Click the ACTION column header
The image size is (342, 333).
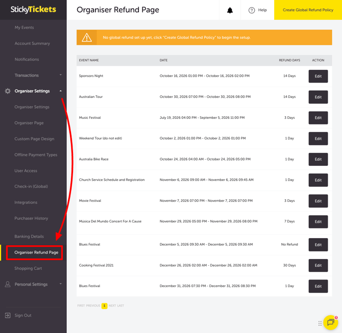pyautogui.click(x=318, y=60)
